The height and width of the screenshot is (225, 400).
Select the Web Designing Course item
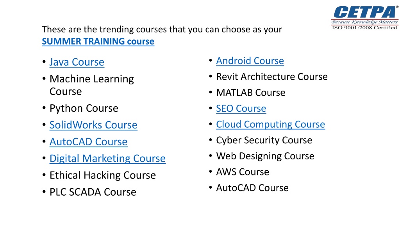pos(265,156)
